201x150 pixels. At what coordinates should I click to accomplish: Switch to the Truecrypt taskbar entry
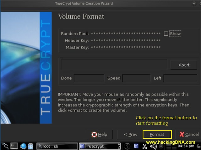[100, 146]
